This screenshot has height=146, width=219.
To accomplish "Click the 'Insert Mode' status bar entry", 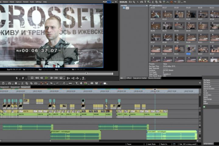I will 151,144.
